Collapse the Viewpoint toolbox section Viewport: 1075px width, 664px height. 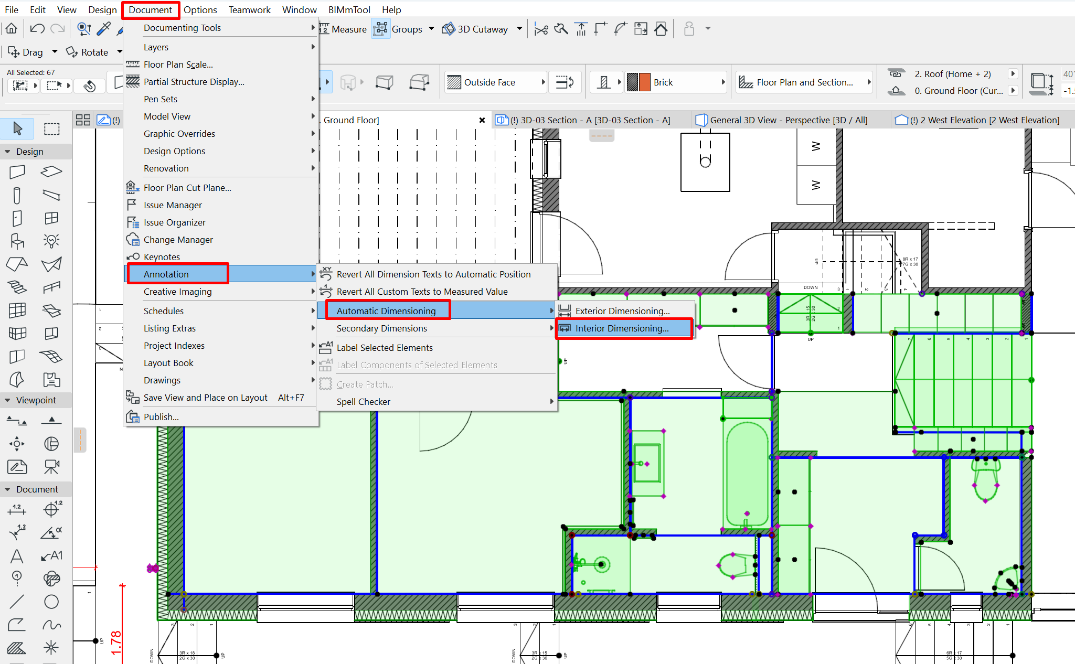coord(7,400)
